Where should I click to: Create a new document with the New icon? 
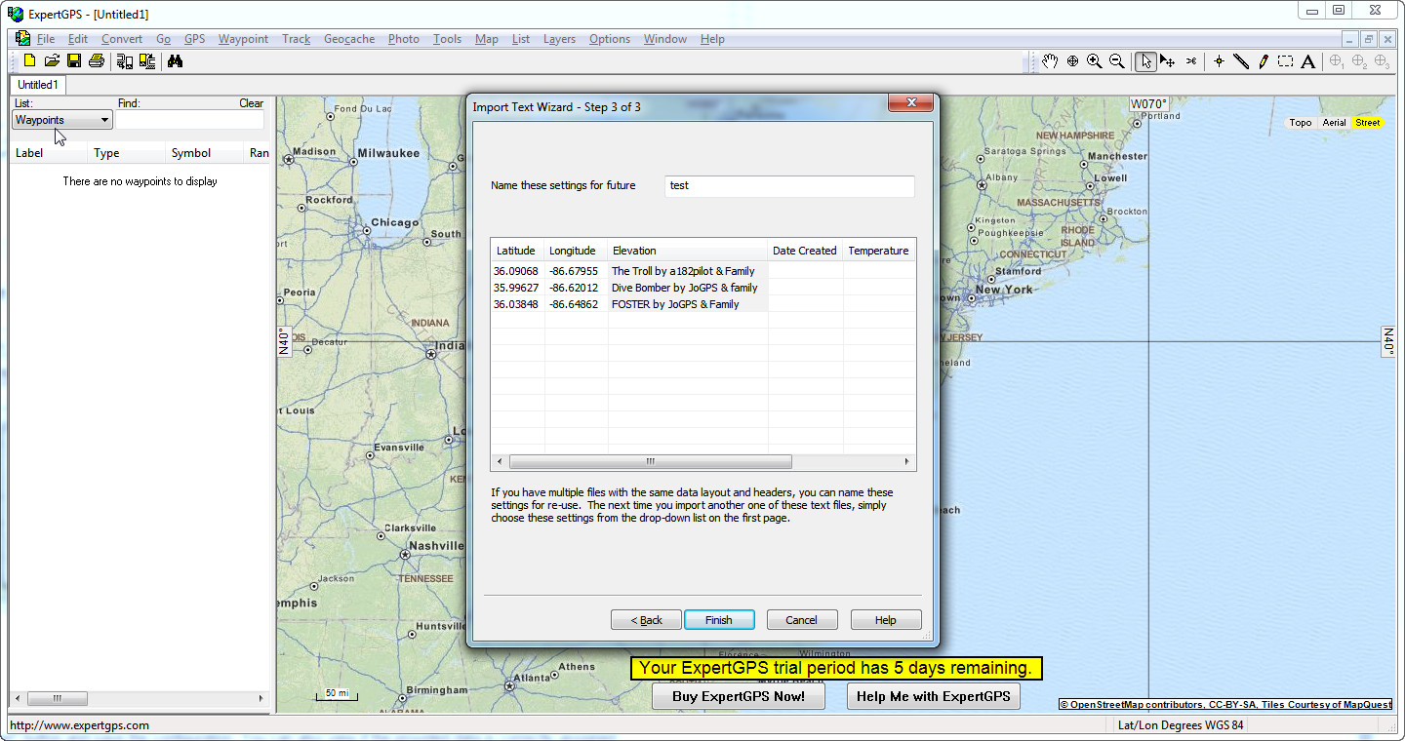[29, 61]
